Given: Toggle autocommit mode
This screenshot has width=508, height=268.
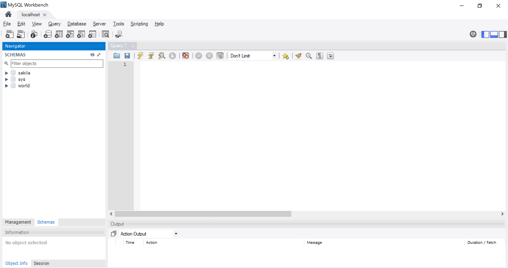Looking at the screenshot, I should [x=220, y=56].
